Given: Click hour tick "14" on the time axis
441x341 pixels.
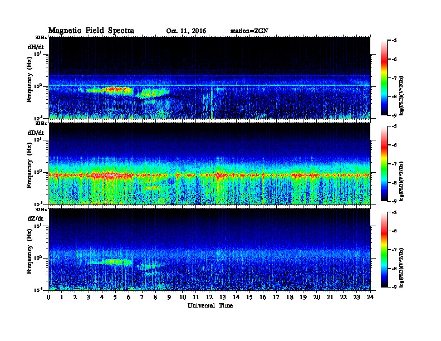Looking at the screenshot, I should pos(236,298).
